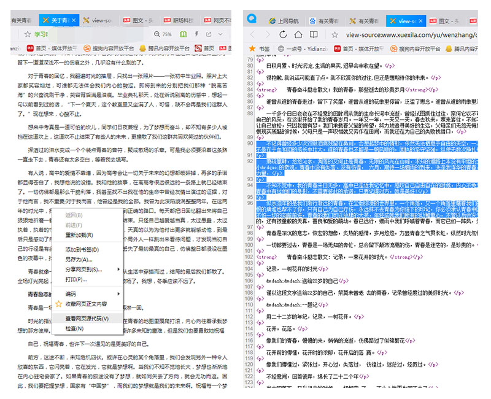The height and width of the screenshot is (399, 491).
Task: Adjust the 75% page zoom control
Action: (x=166, y=33)
